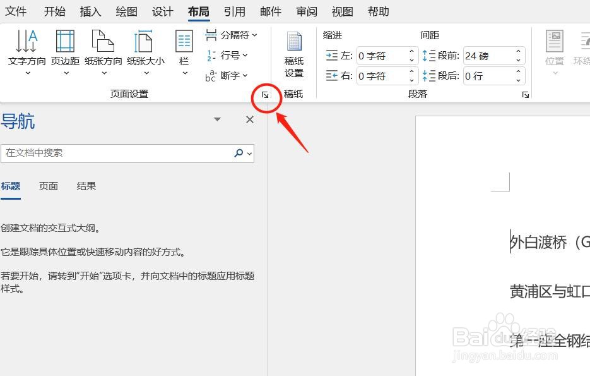Image resolution: width=590 pixels, height=376 pixels.
Task: Click the right indent icon beside 右
Action: coord(332,76)
